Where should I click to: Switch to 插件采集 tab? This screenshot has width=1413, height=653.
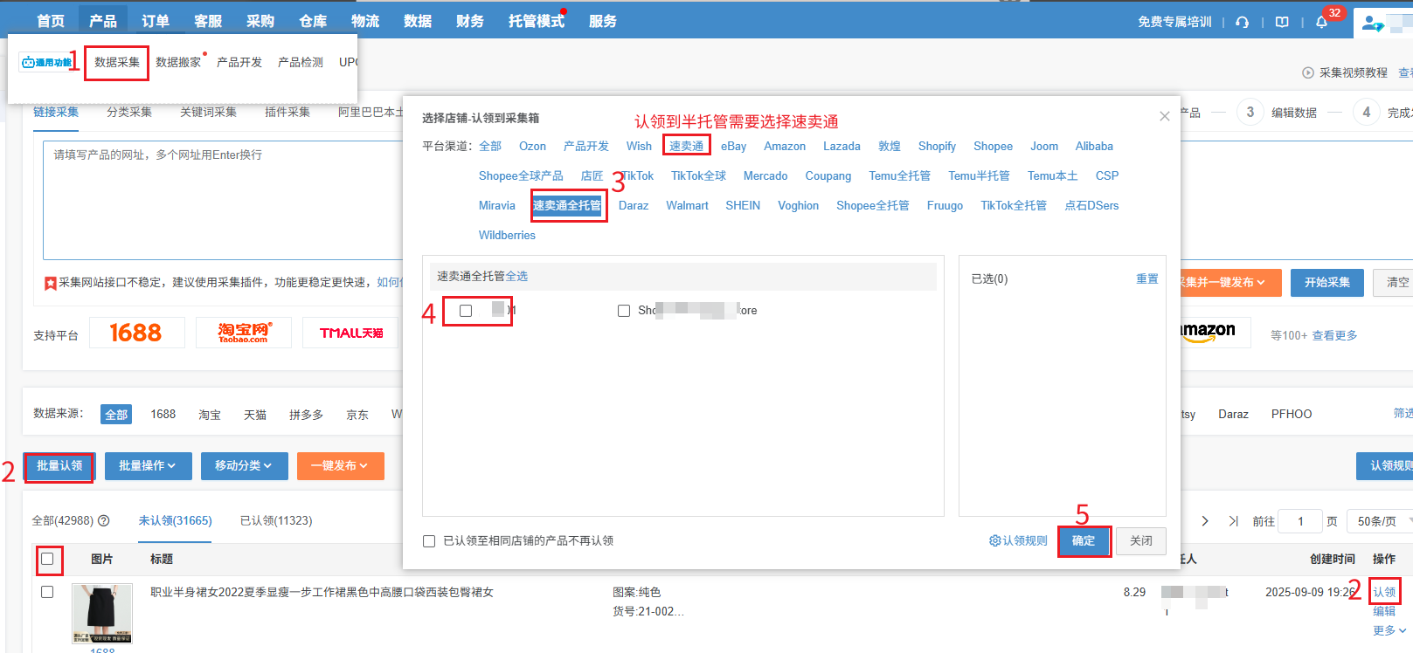(287, 113)
